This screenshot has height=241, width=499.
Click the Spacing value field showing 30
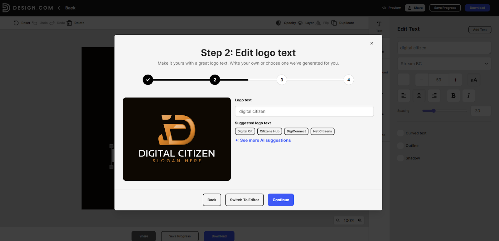pyautogui.click(x=481, y=111)
